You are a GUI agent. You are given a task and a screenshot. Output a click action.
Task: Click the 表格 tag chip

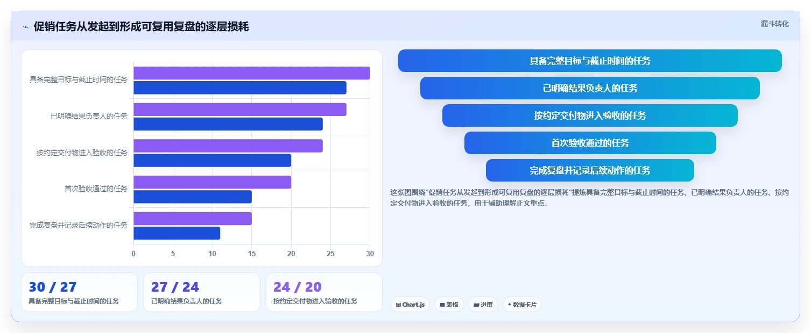tap(449, 305)
